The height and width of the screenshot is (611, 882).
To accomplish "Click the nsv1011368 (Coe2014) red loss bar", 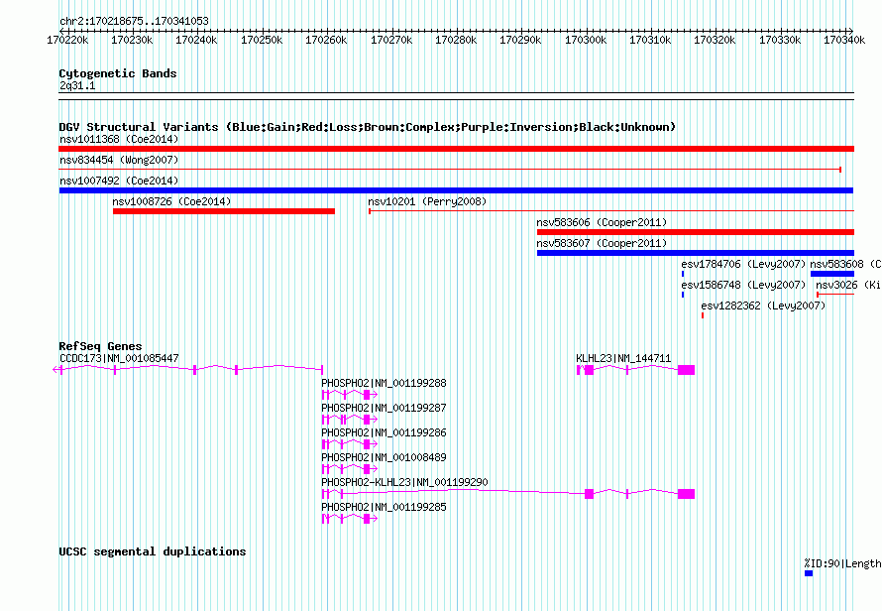I will coord(456,149).
